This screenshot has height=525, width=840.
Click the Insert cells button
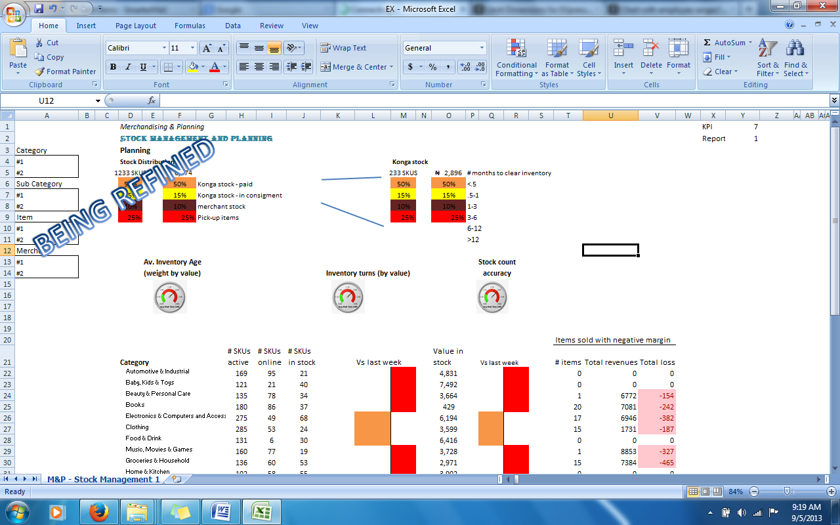tap(623, 58)
